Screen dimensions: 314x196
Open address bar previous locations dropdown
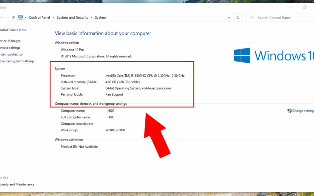point(229,18)
